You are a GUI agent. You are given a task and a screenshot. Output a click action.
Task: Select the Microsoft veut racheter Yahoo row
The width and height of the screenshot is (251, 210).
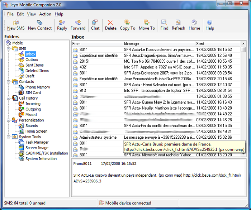[x=156, y=155]
